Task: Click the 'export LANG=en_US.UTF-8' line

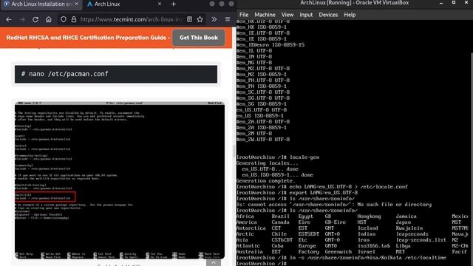Action: click(x=297, y=192)
